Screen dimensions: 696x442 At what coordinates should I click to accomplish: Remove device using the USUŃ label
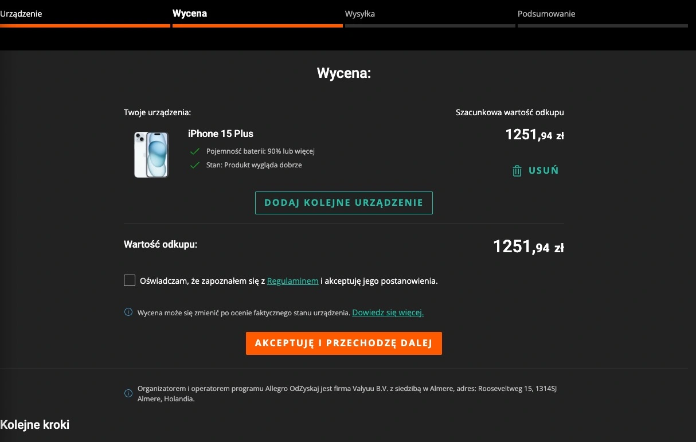pos(543,170)
